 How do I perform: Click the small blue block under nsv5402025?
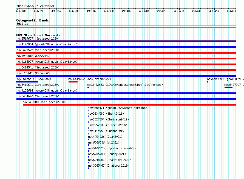click(x=89, y=151)
